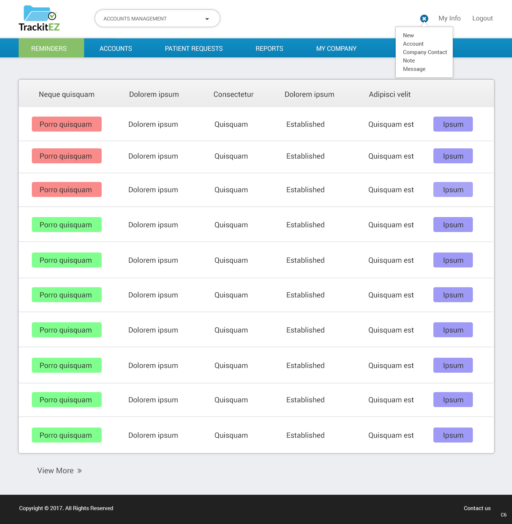Open the Reports tab
Viewport: 512px width, 524px height.
[x=269, y=49]
